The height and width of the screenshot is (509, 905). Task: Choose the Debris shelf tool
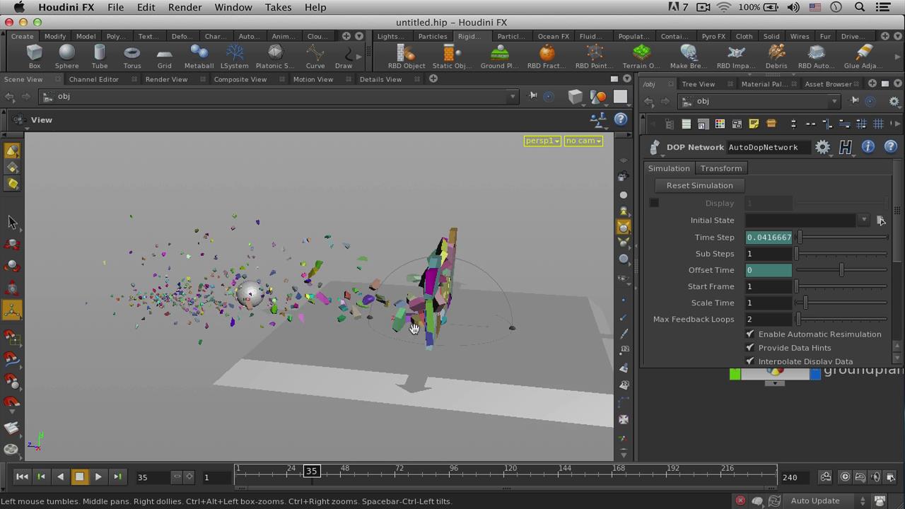[776, 56]
